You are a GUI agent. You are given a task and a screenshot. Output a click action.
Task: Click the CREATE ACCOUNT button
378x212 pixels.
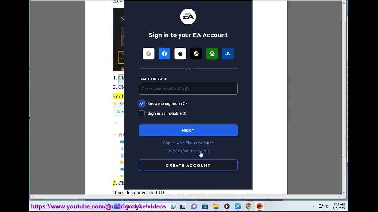click(x=188, y=165)
